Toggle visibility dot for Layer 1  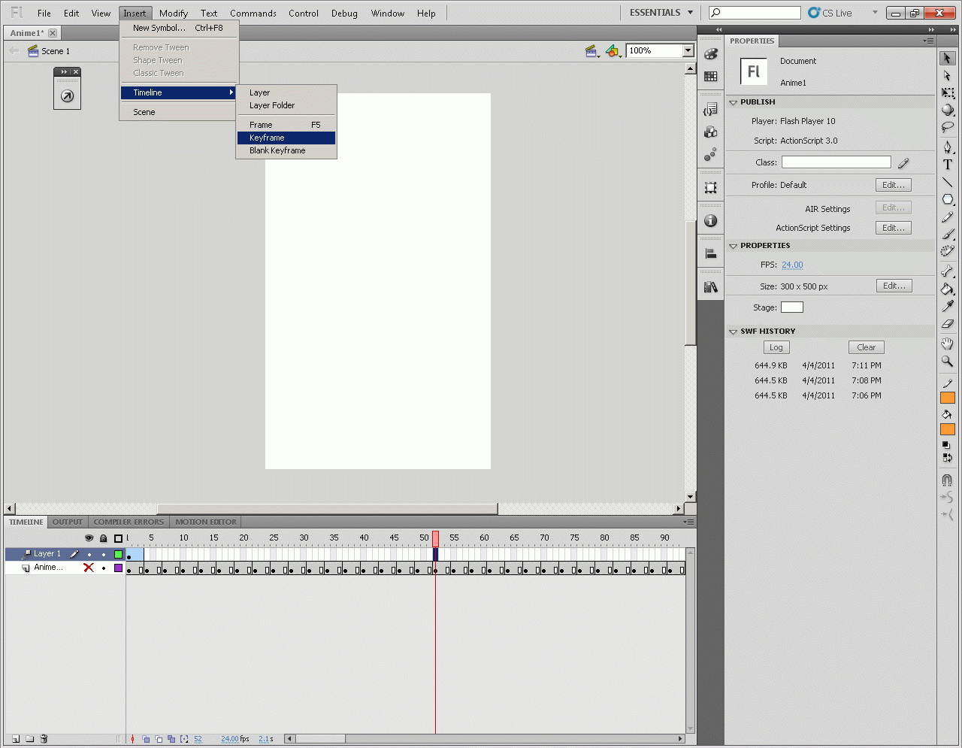(x=89, y=555)
